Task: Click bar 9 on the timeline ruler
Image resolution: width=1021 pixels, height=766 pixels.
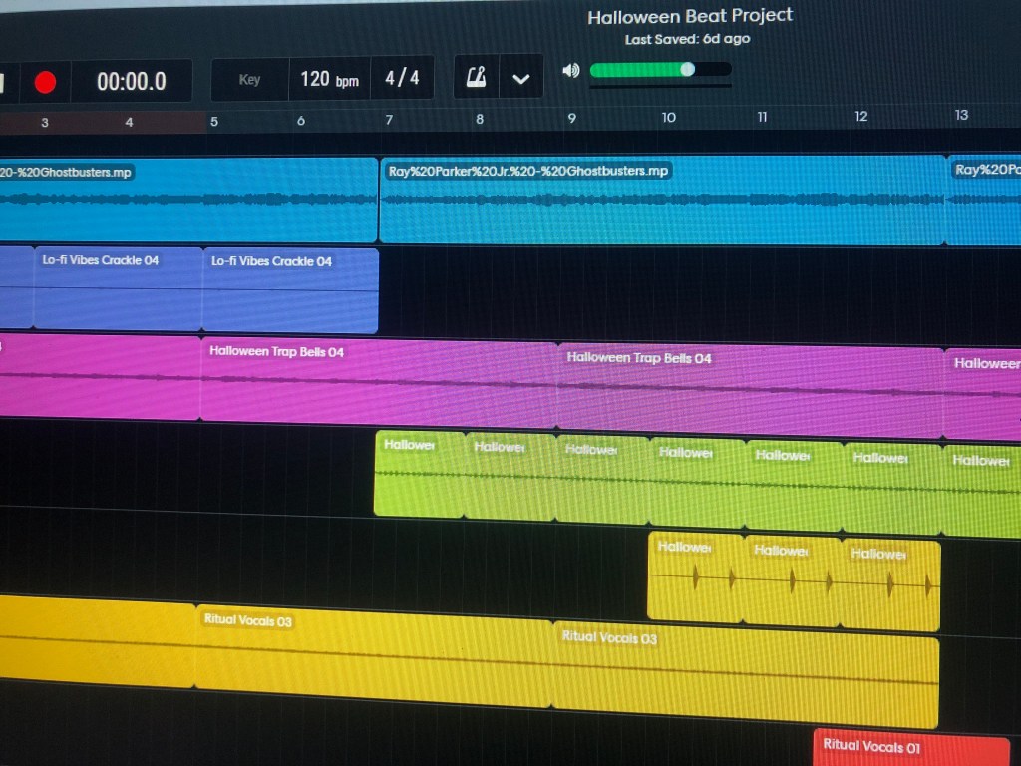Action: coord(571,118)
